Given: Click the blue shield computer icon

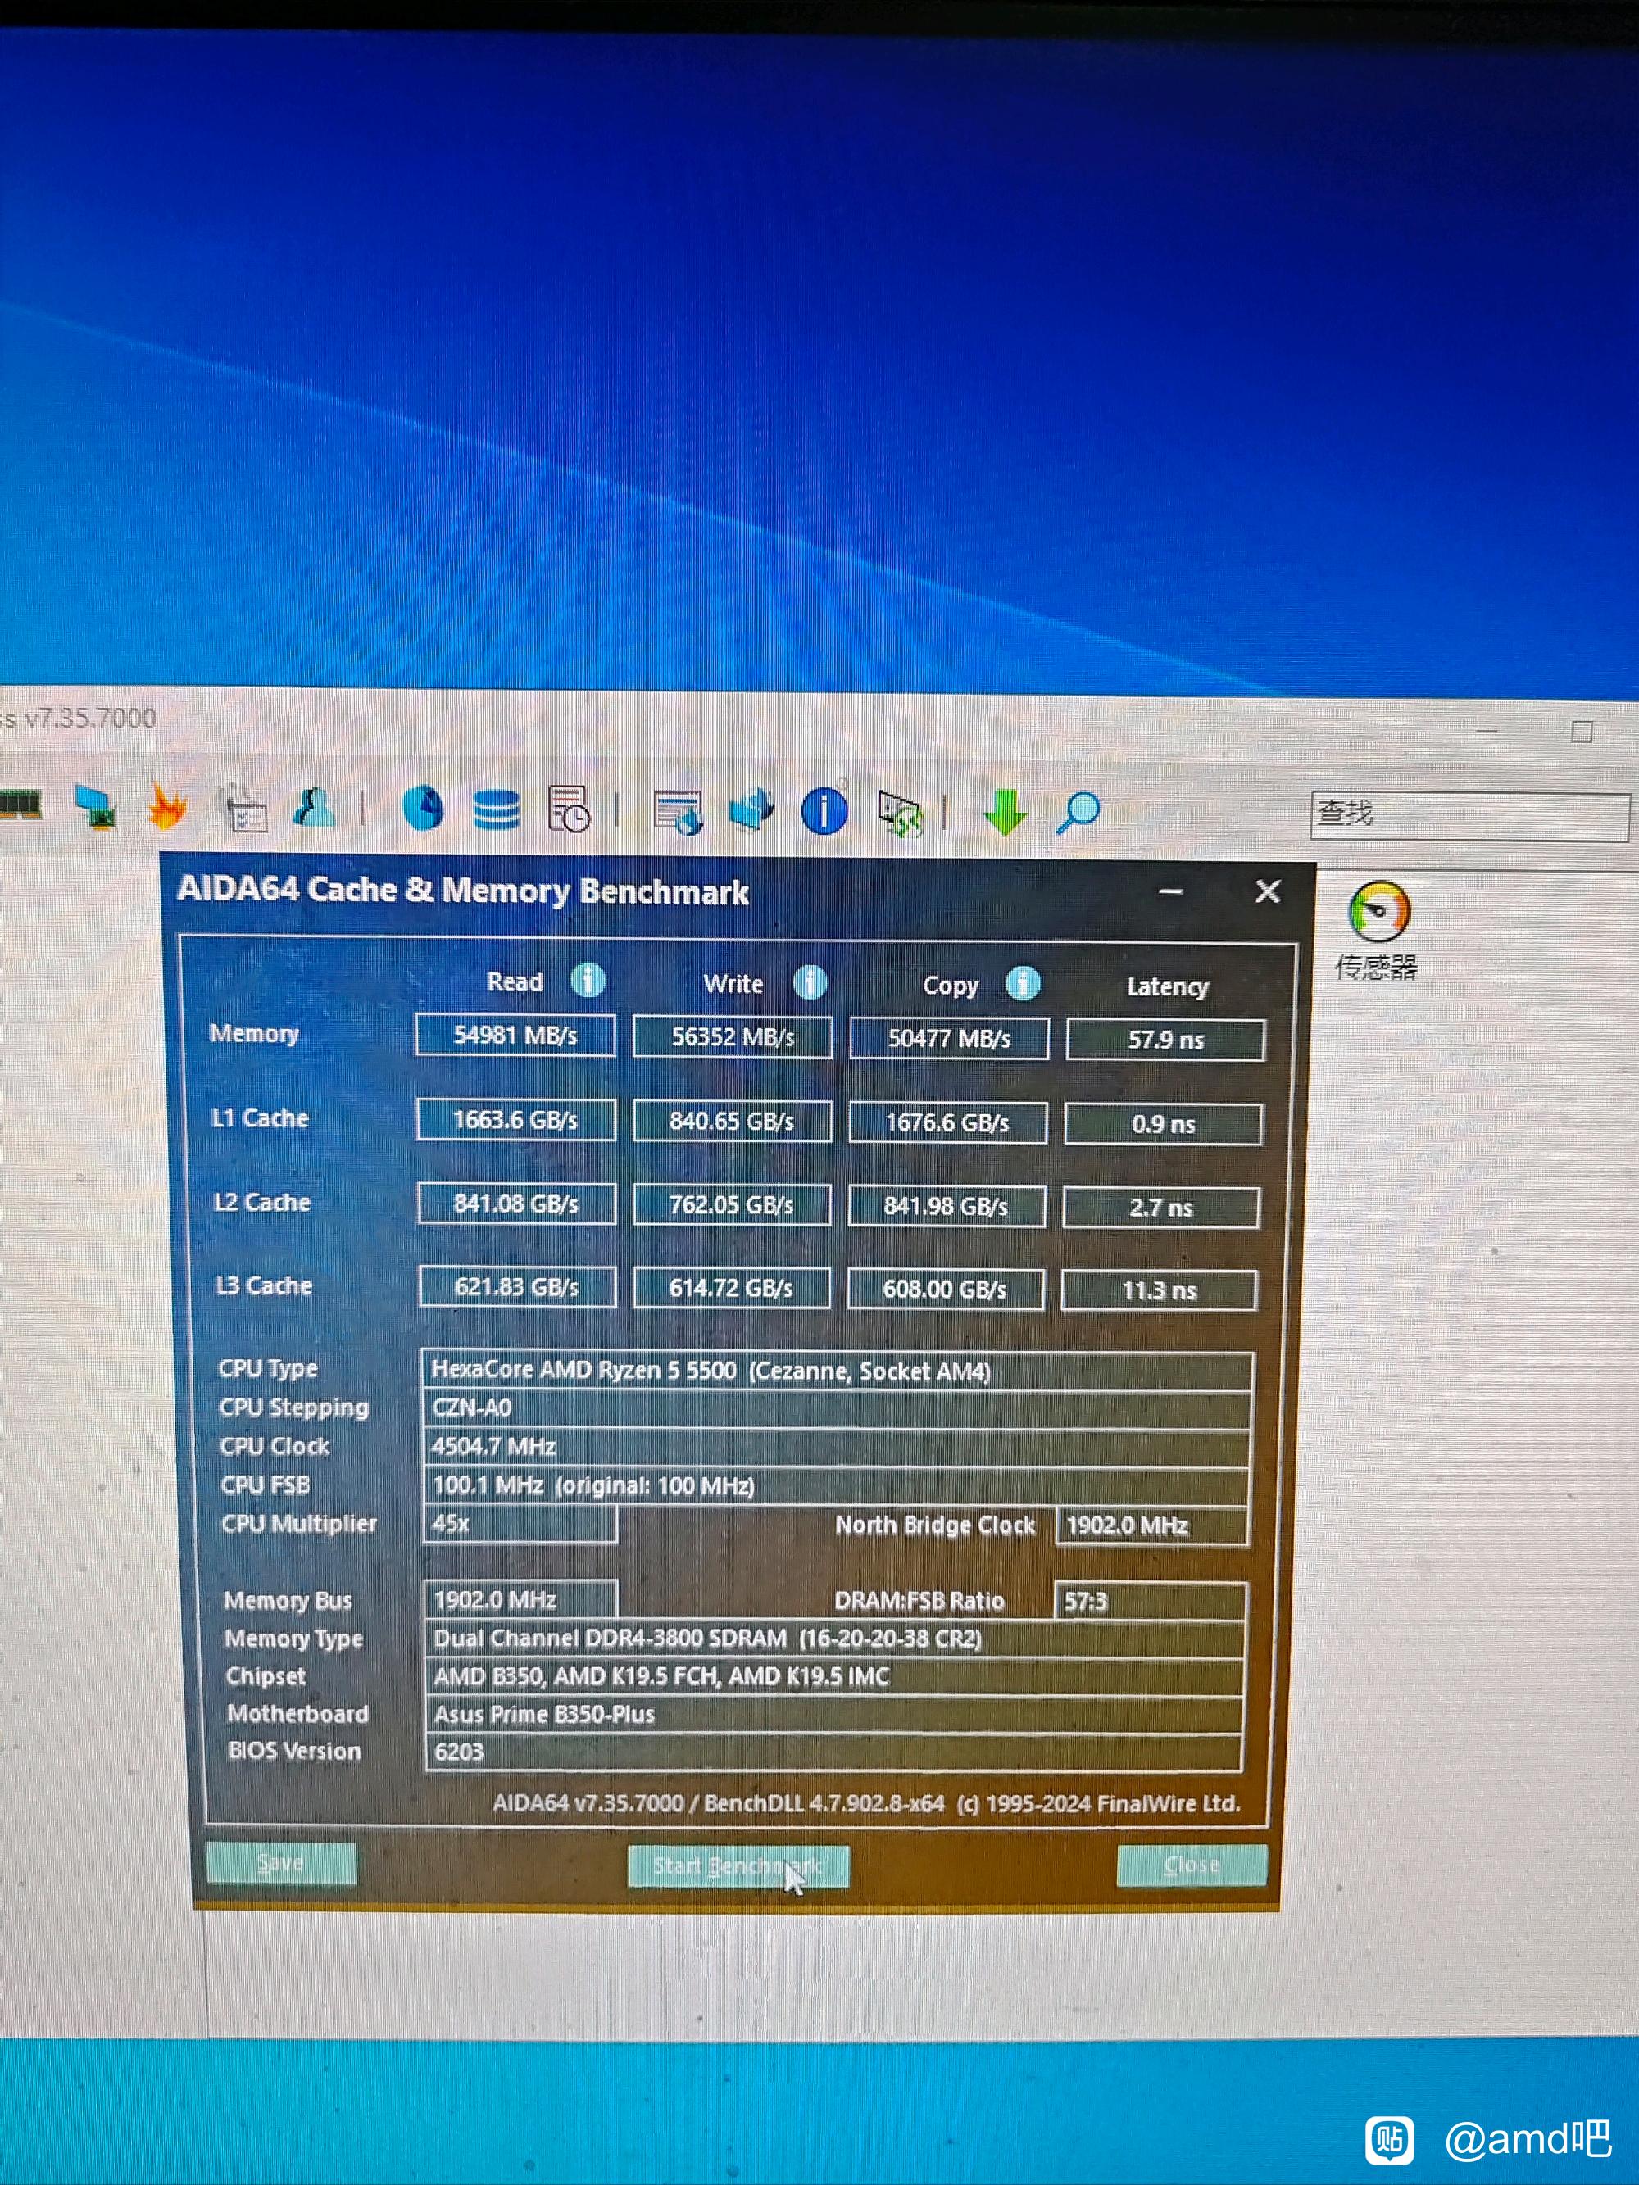Looking at the screenshot, I should coord(751,809).
